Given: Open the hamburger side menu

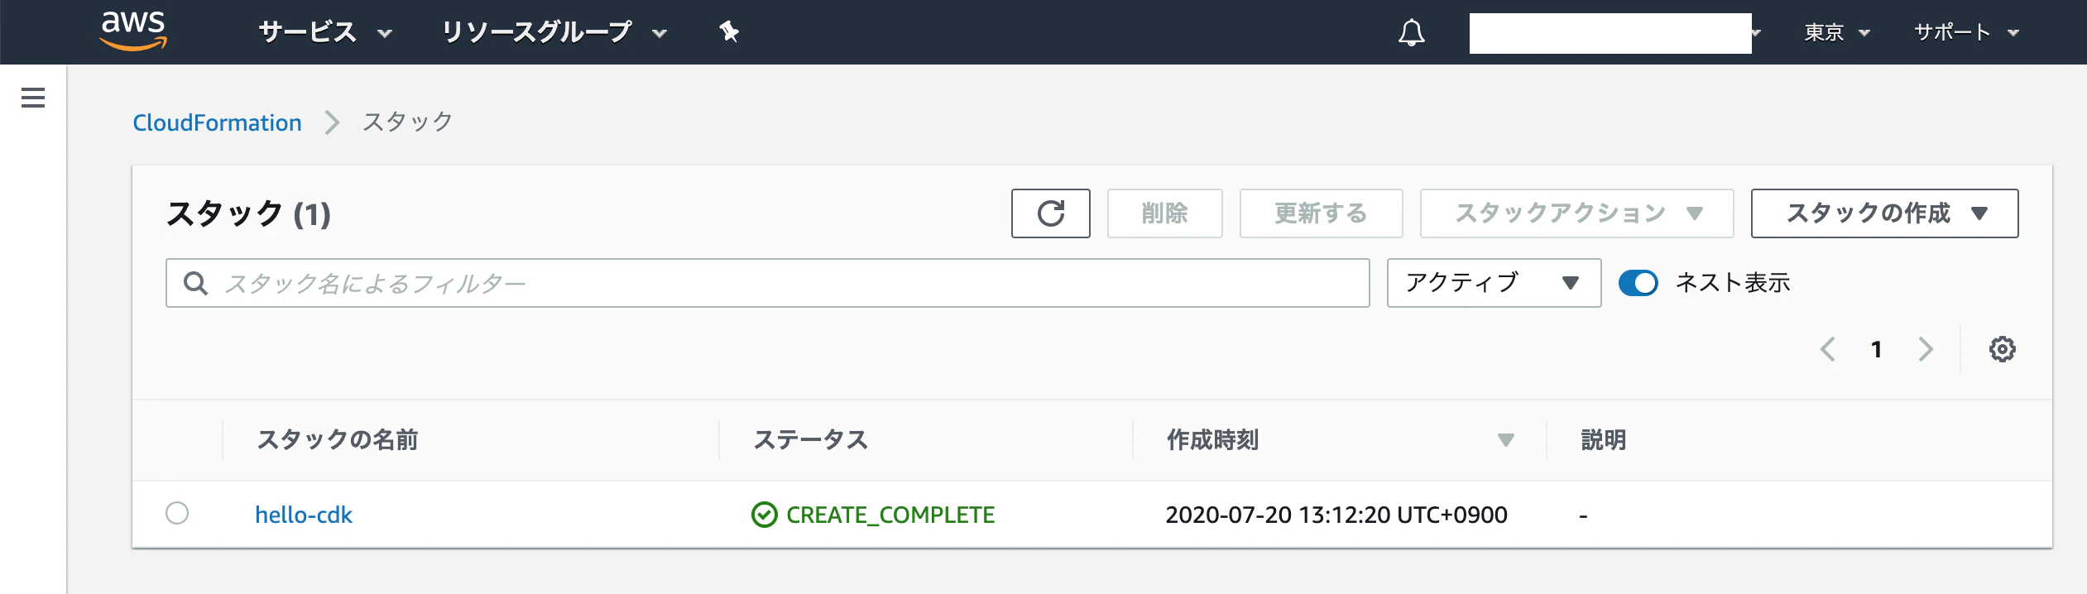Looking at the screenshot, I should pos(31,97).
